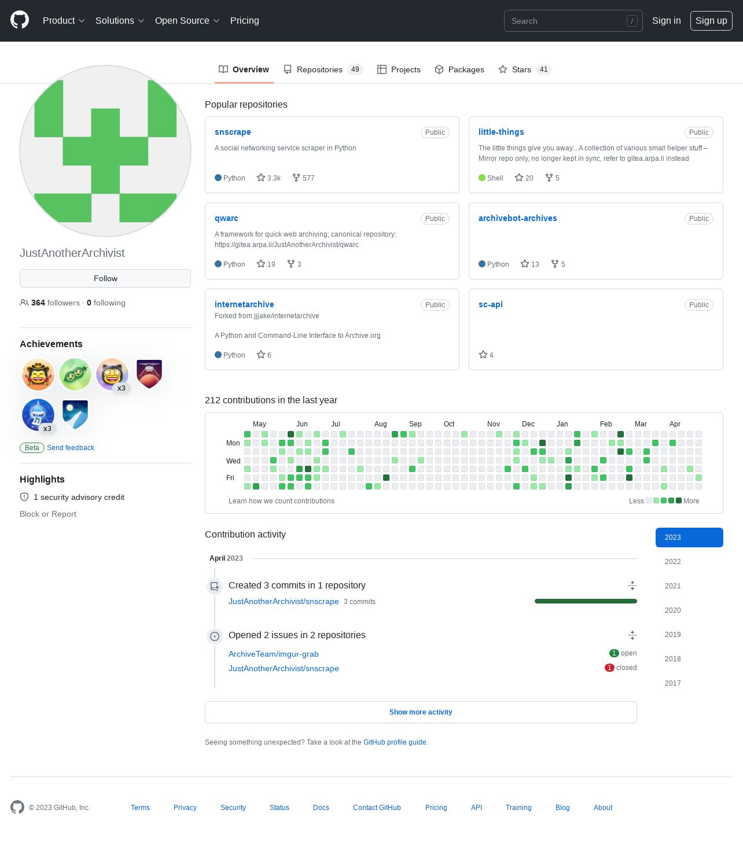Select year 2022 in activity filter

pos(689,562)
